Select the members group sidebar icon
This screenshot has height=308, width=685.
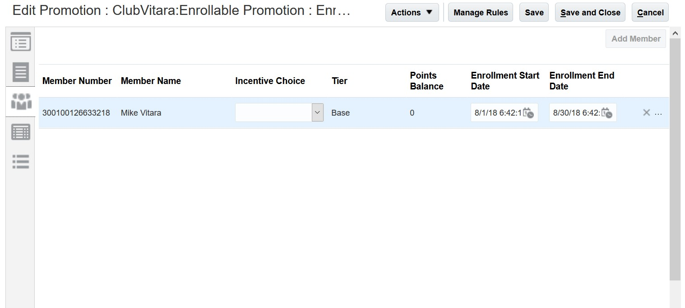[21, 102]
